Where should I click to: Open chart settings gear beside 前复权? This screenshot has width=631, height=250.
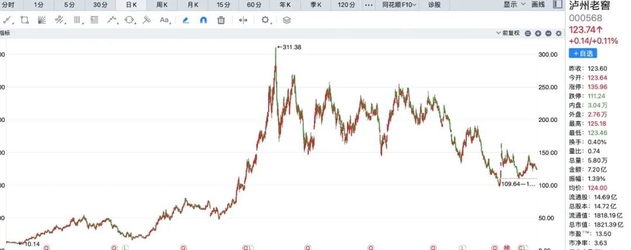pyautogui.click(x=559, y=34)
